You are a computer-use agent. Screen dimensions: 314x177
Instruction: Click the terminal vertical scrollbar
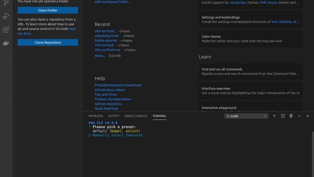tap(313, 154)
